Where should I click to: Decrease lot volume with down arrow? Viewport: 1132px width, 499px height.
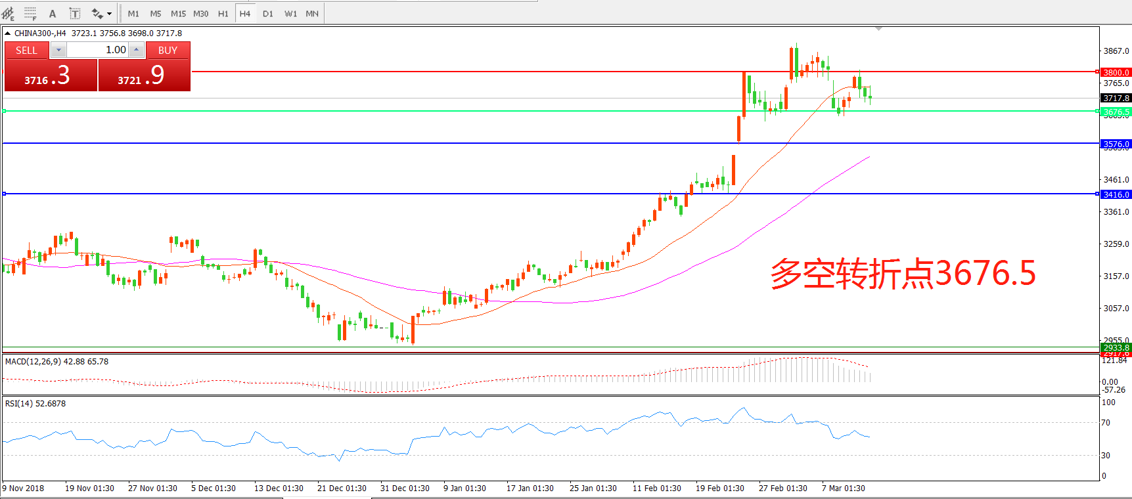tap(58, 50)
